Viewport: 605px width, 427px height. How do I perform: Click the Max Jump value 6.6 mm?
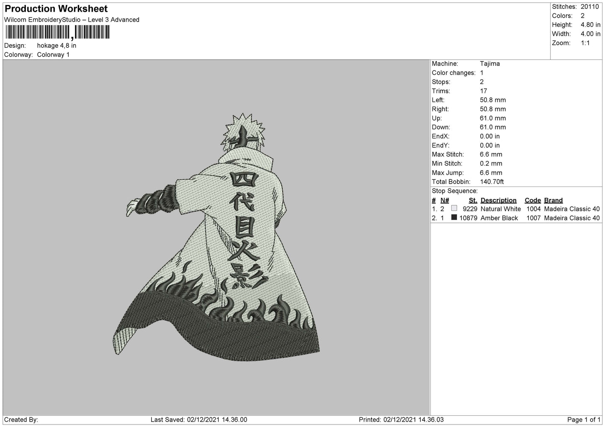pos(491,172)
